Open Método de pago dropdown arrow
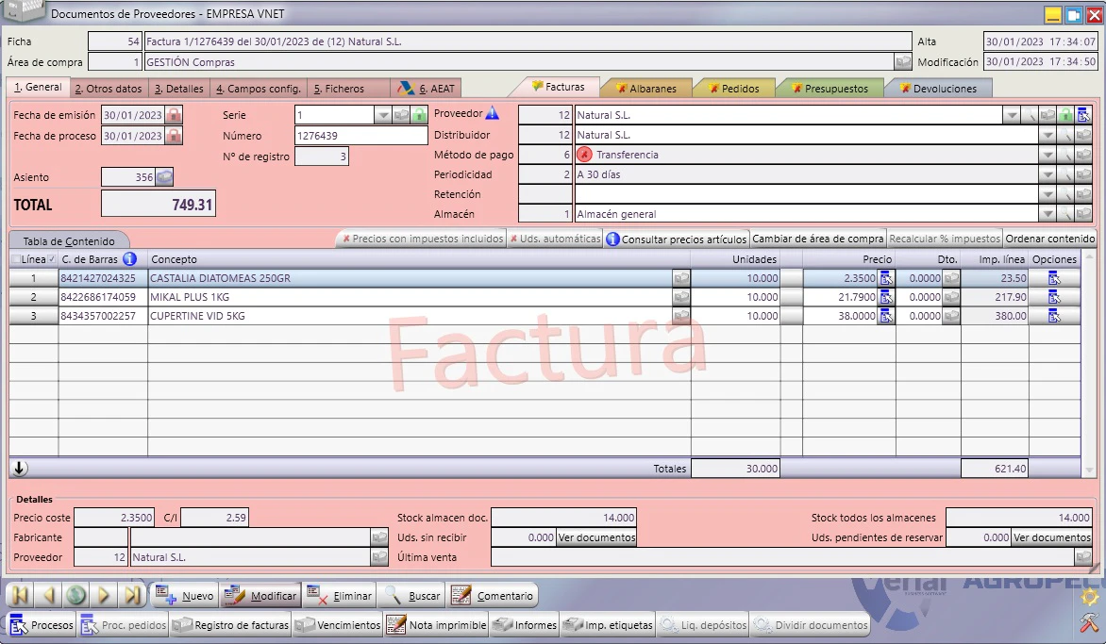This screenshot has height=644, width=1106. (1047, 155)
